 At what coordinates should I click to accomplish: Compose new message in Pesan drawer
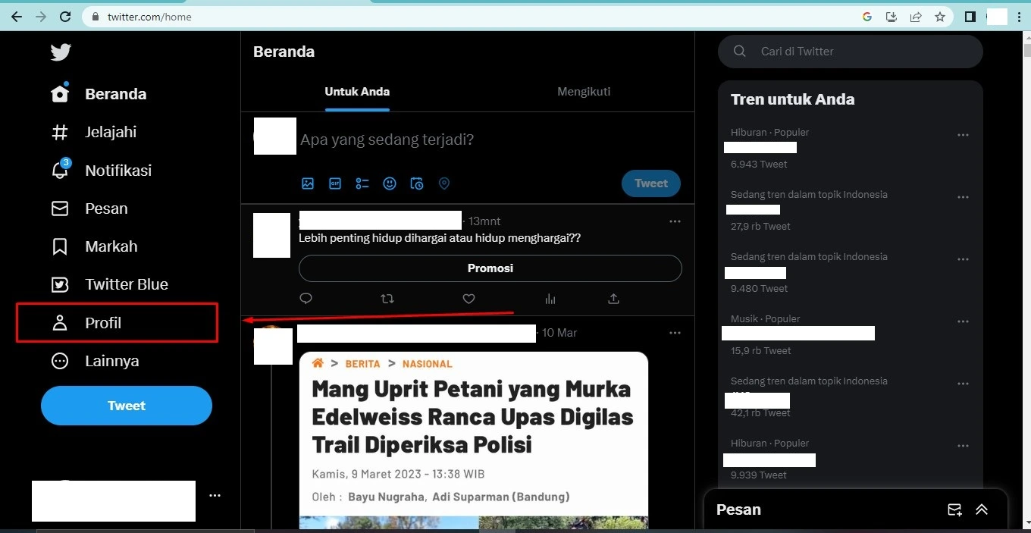click(x=954, y=510)
